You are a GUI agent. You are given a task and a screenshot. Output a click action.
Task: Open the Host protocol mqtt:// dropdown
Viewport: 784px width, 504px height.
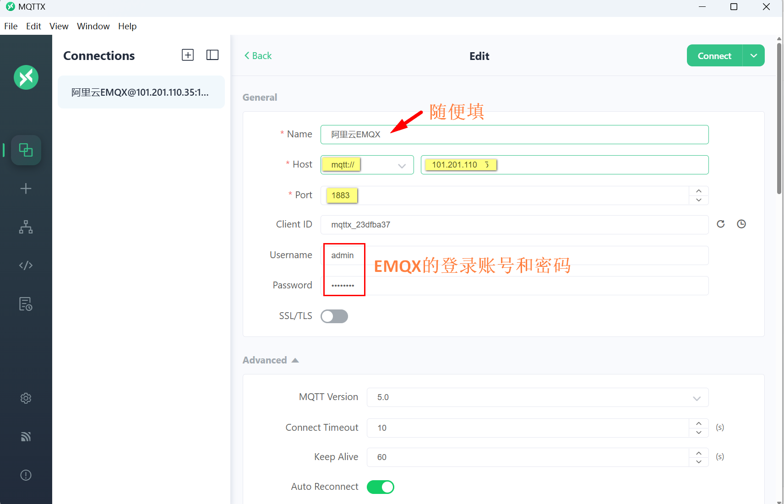pyautogui.click(x=367, y=165)
